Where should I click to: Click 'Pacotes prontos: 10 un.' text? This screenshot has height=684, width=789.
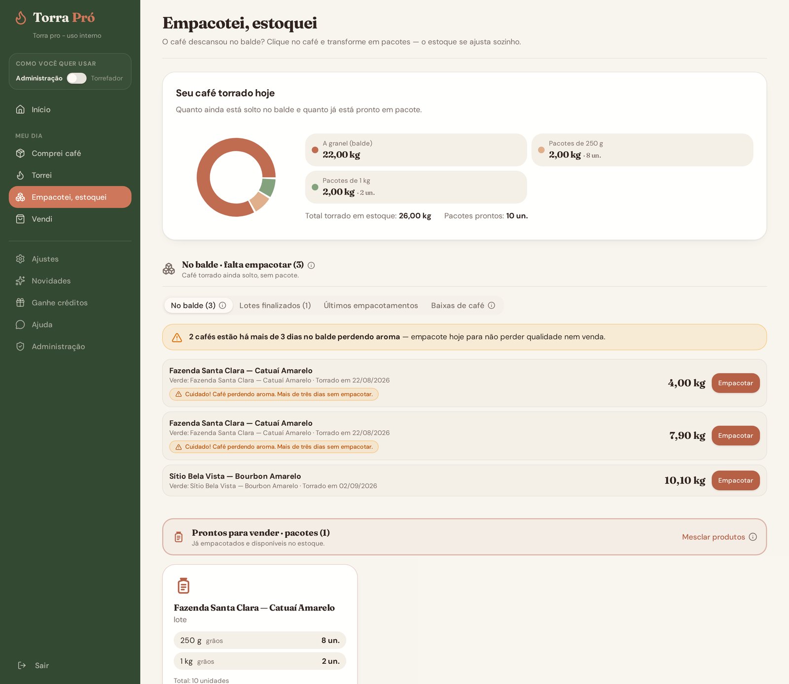(x=486, y=216)
